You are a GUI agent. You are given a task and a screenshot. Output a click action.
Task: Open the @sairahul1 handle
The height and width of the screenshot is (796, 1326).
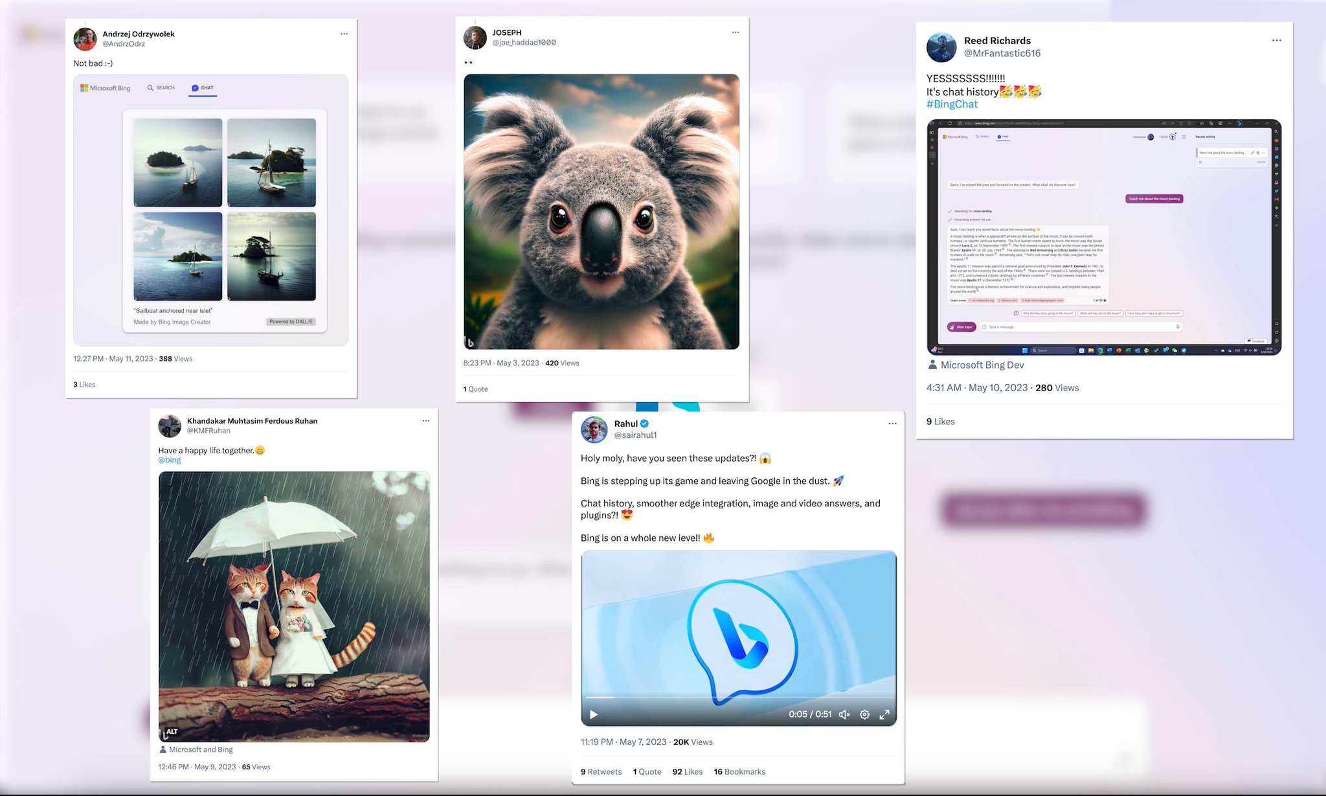(x=635, y=435)
